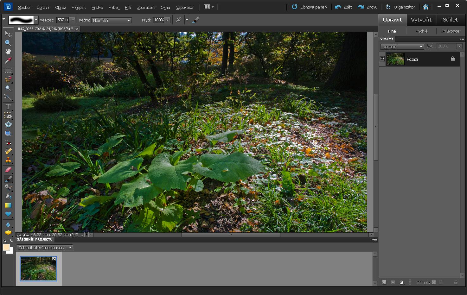Open the brush preset picker arrow
This screenshot has height=295, width=467.
pyautogui.click(x=36, y=20)
